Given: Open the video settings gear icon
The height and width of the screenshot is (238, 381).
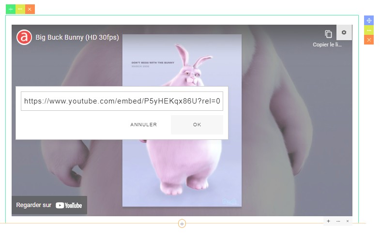Looking at the screenshot, I should [344, 32].
